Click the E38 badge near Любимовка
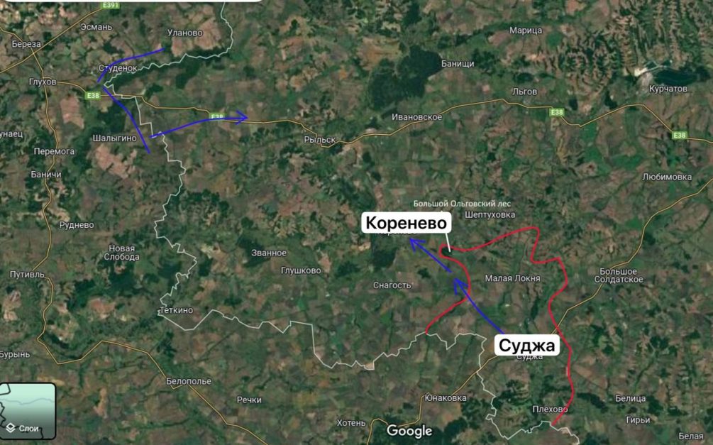This screenshot has width=713, height=445. click(x=680, y=135)
